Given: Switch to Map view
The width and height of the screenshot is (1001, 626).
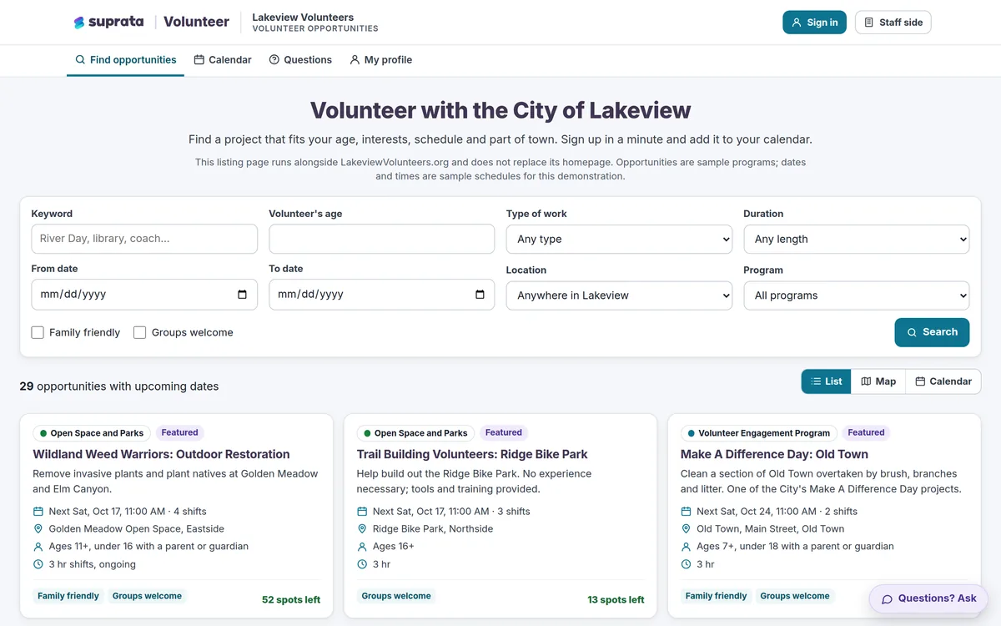Looking at the screenshot, I should [878, 381].
